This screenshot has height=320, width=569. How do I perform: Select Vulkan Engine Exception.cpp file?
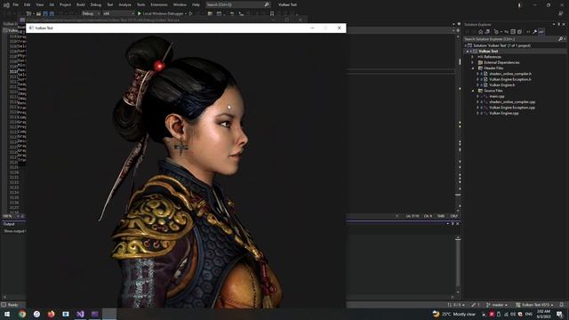click(x=512, y=108)
